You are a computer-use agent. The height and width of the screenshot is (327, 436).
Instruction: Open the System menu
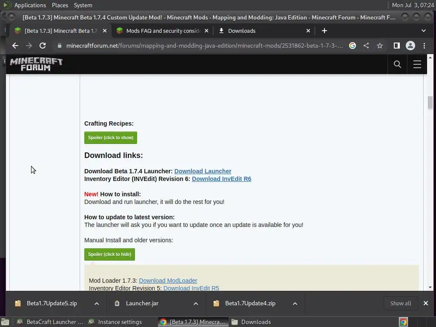pyautogui.click(x=83, y=5)
